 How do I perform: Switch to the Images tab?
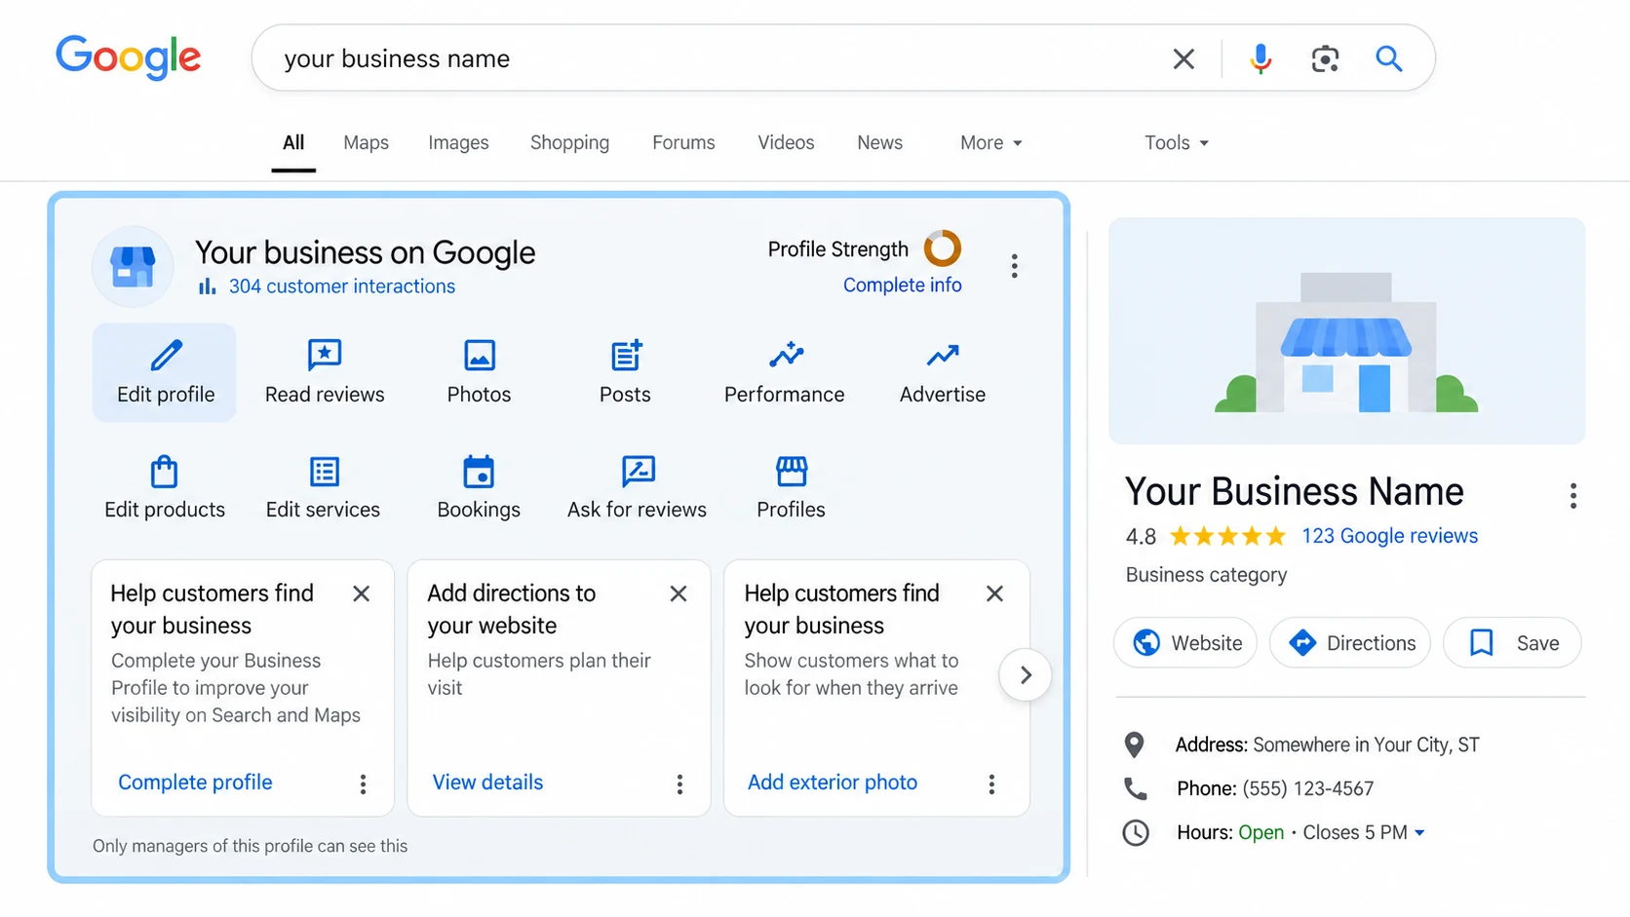(458, 142)
